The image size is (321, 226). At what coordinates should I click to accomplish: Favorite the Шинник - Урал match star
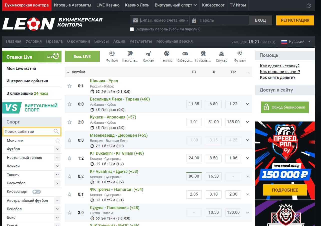pyautogui.click(x=70, y=86)
